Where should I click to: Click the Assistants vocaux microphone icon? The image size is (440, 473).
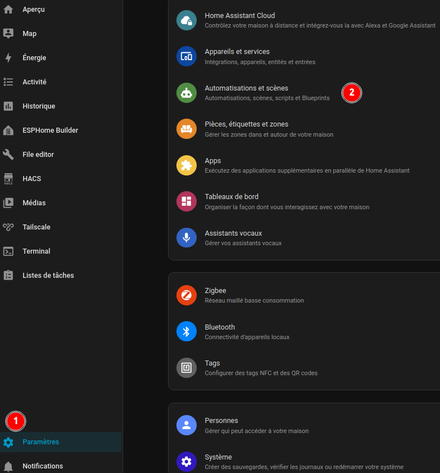click(x=187, y=238)
